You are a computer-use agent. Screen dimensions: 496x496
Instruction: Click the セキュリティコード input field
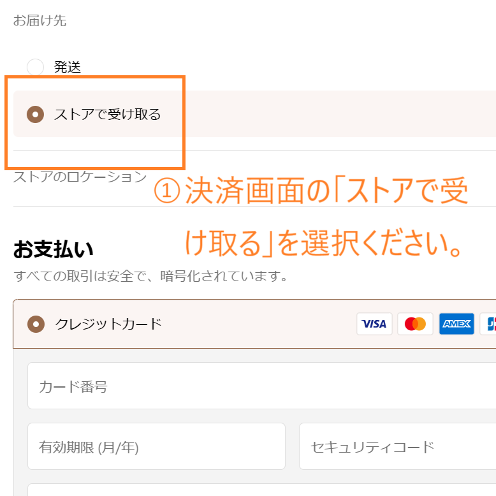[397, 446]
